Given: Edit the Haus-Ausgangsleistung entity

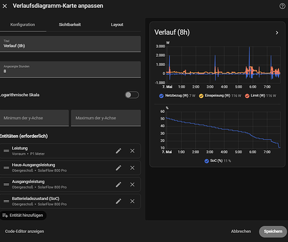Looking at the screenshot, I should point(118,168).
